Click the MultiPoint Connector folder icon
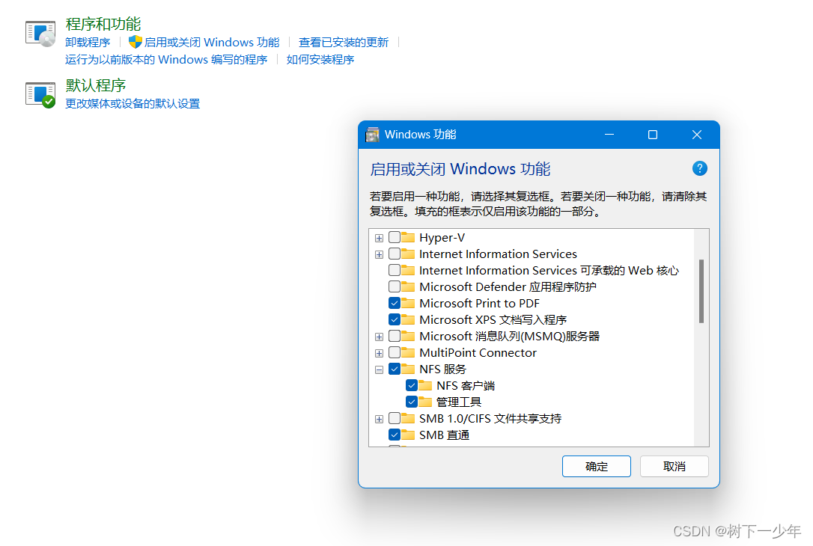813x546 pixels. [x=408, y=353]
